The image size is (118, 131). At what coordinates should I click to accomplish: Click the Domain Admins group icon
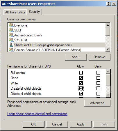[x=11, y=50]
